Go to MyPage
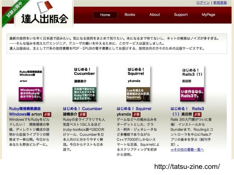Viewport: 234px width, 175px height. [208, 15]
